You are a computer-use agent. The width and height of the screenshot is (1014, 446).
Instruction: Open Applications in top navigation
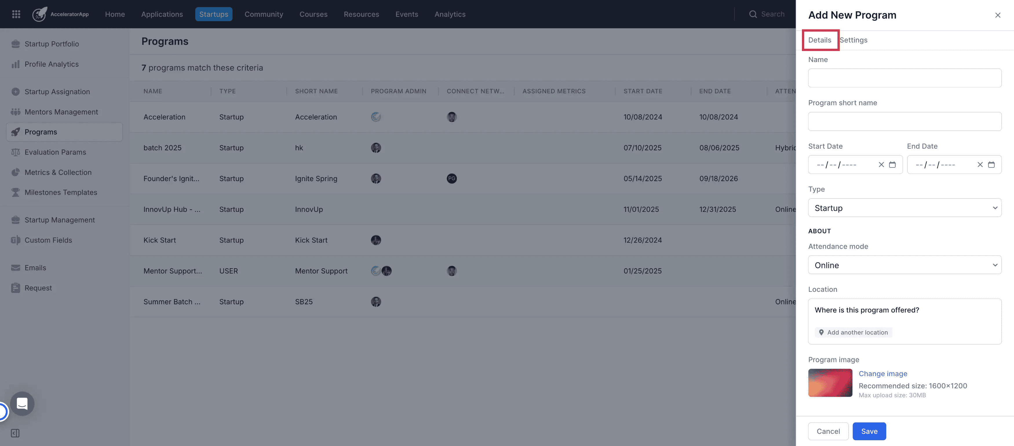[x=162, y=14]
